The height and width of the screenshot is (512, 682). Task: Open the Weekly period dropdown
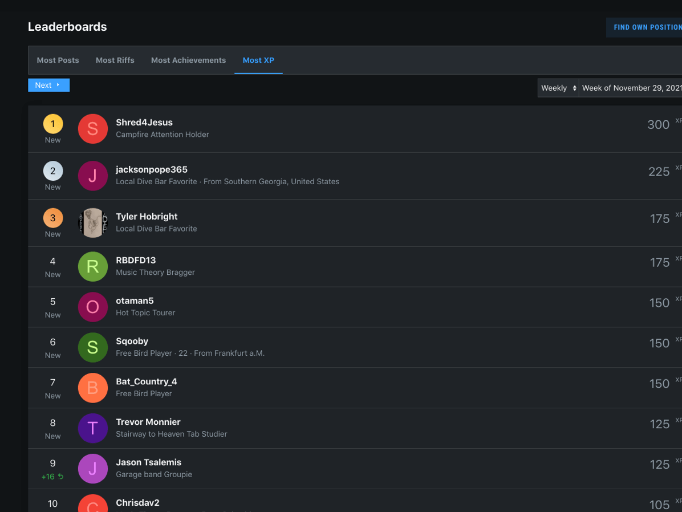(x=558, y=88)
